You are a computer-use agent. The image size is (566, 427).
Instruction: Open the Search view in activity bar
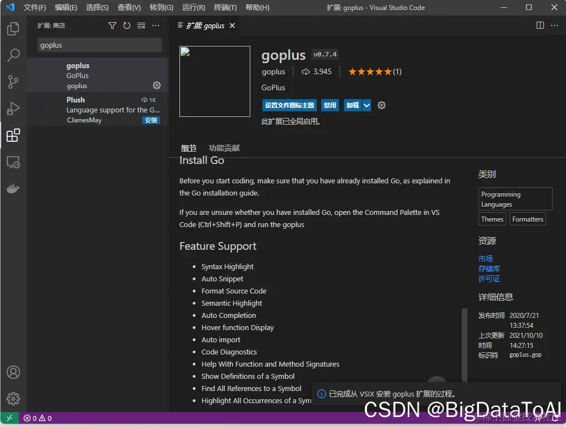pos(13,55)
